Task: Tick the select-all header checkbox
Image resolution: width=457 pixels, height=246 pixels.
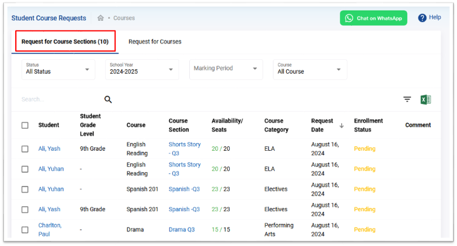Action: click(25, 125)
